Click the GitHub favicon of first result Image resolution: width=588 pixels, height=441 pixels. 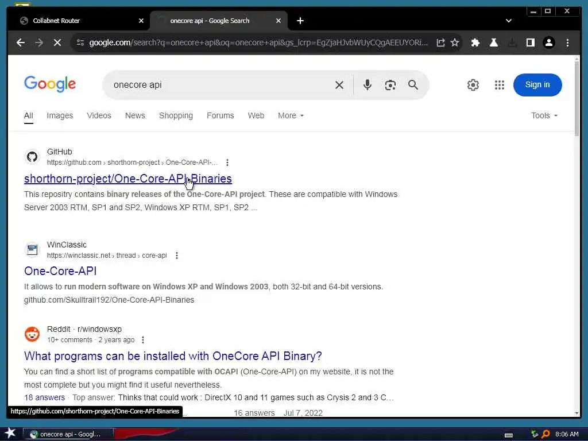tap(32, 157)
